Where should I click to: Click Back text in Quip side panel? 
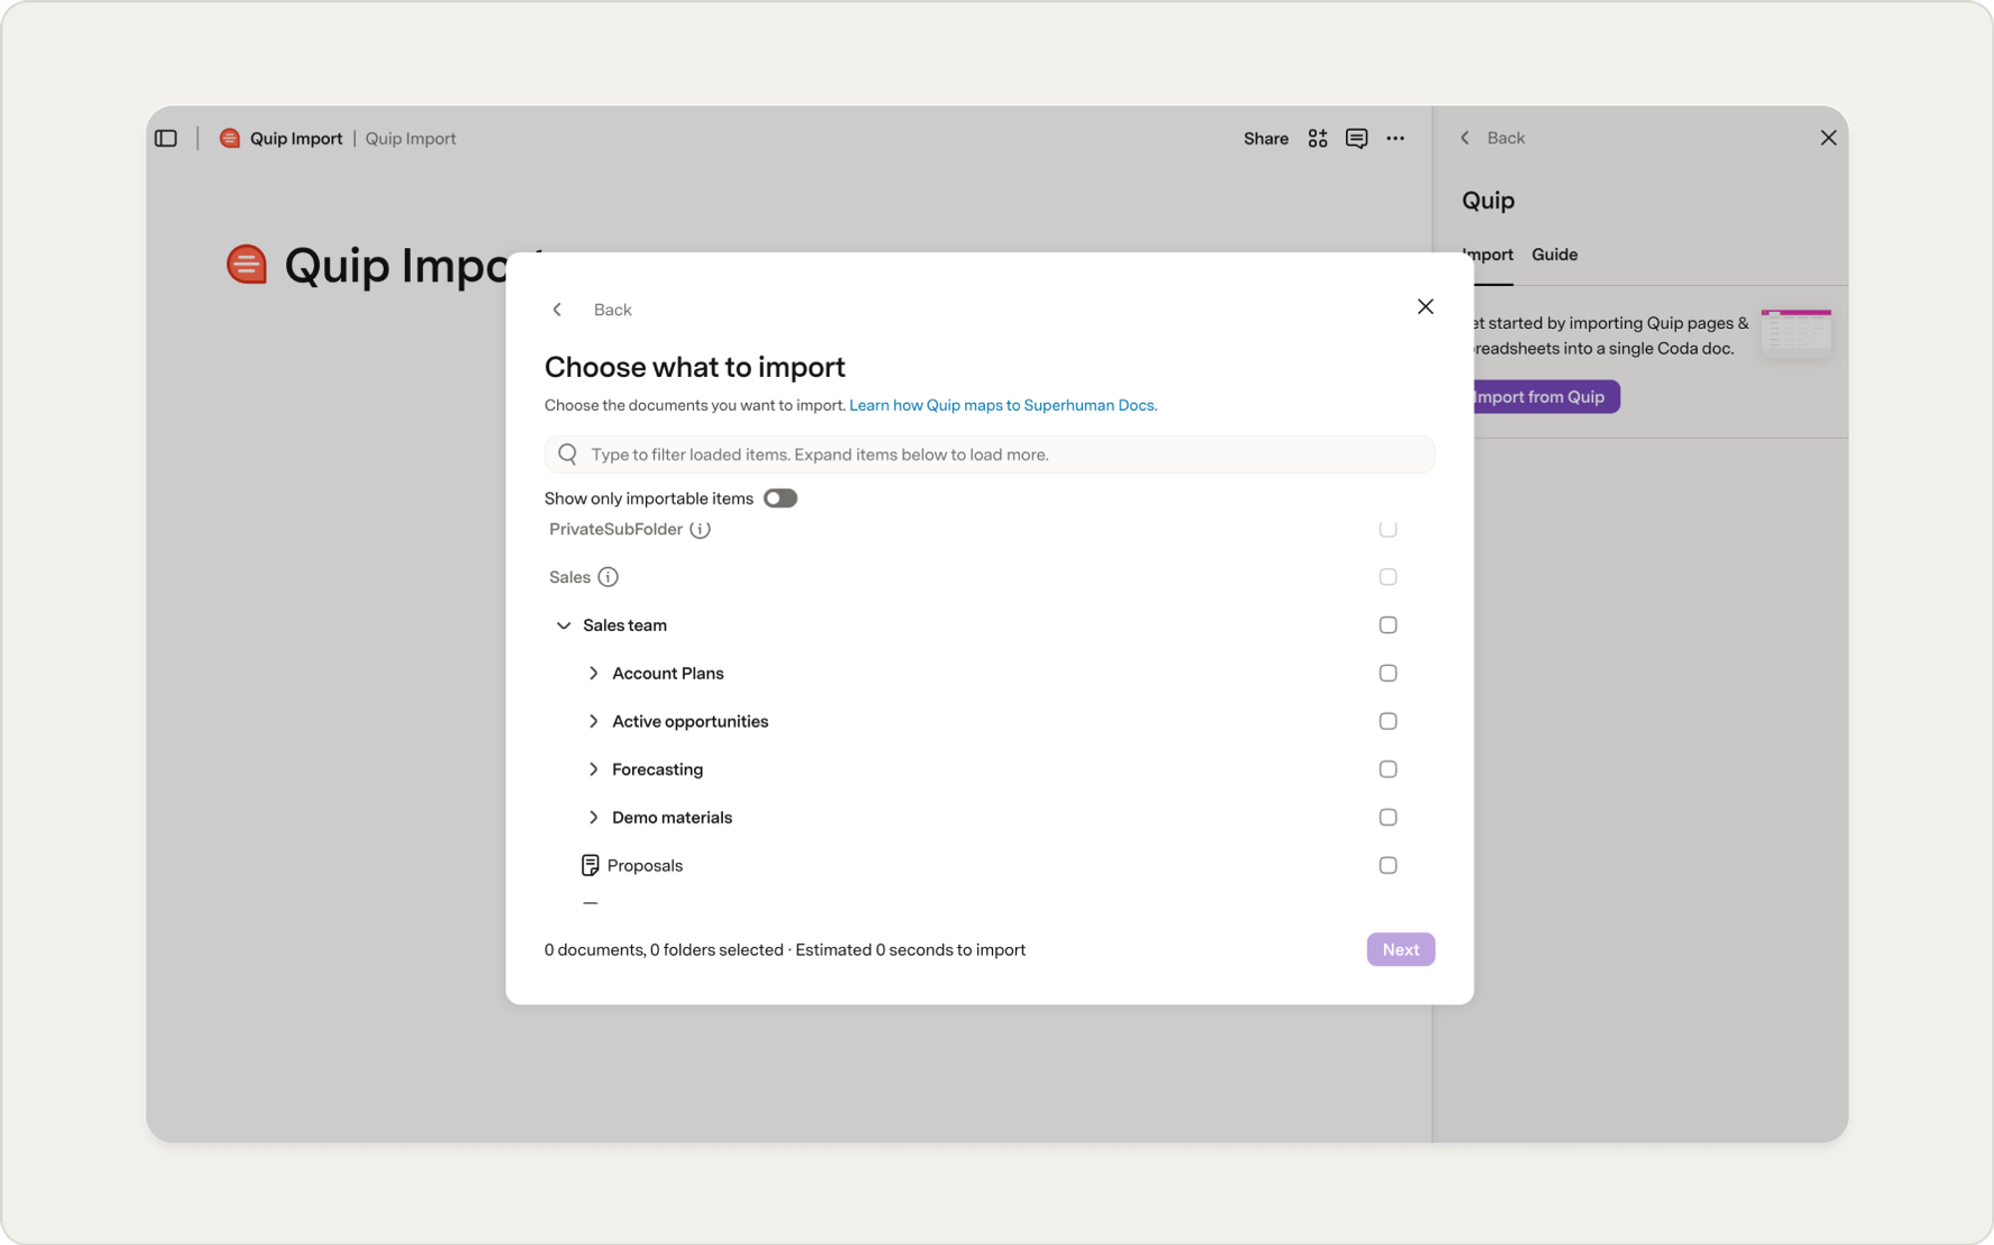1505,139
